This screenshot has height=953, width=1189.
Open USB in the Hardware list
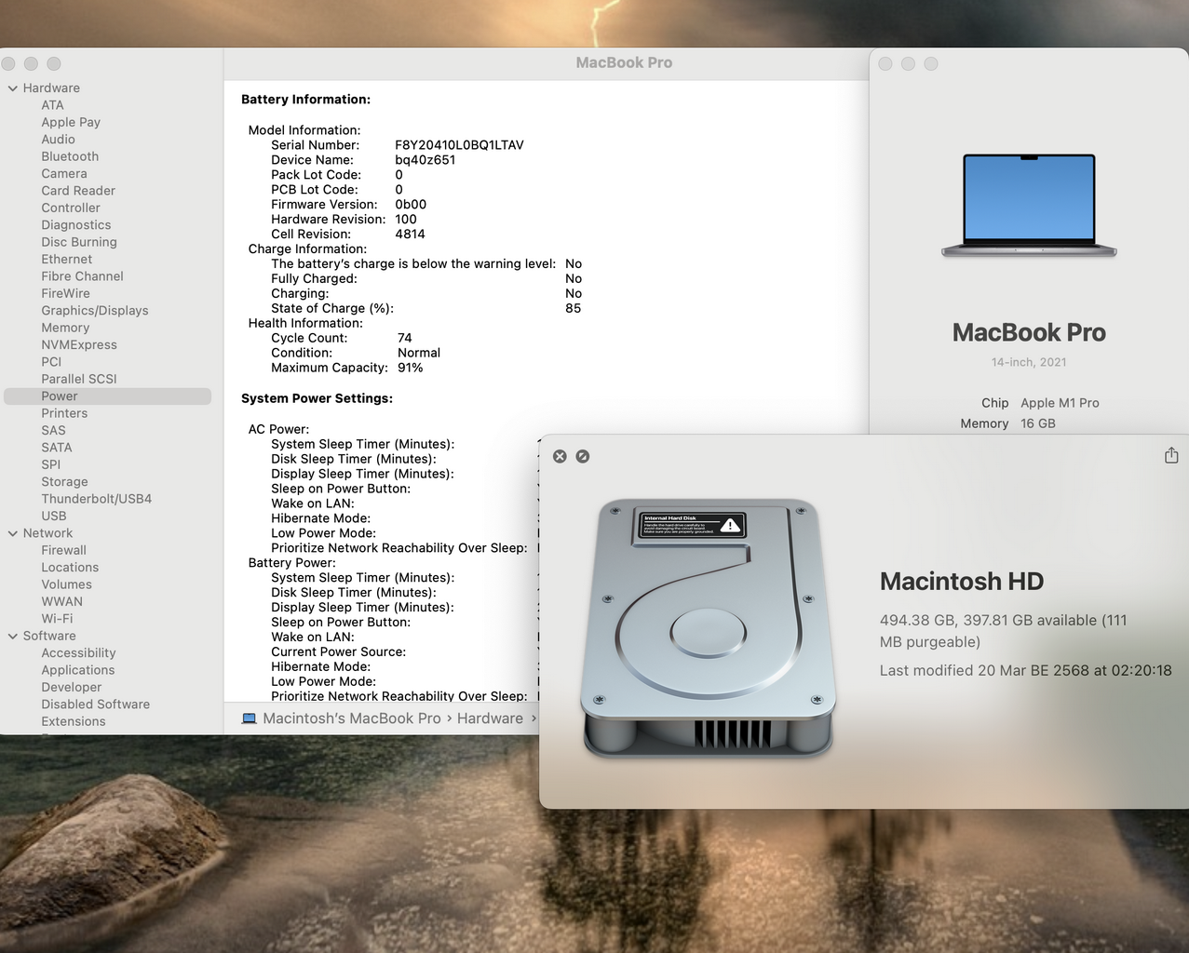click(x=54, y=517)
